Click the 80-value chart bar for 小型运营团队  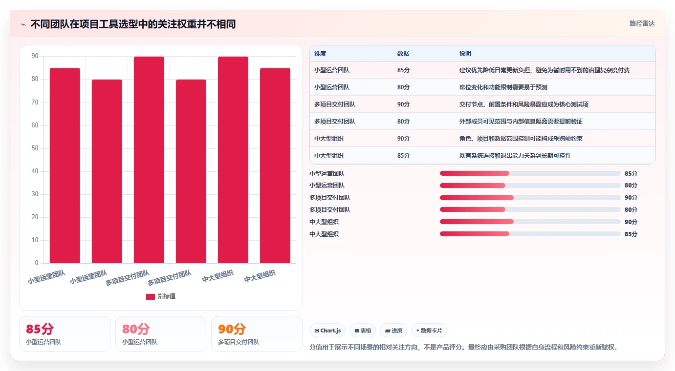click(x=107, y=171)
